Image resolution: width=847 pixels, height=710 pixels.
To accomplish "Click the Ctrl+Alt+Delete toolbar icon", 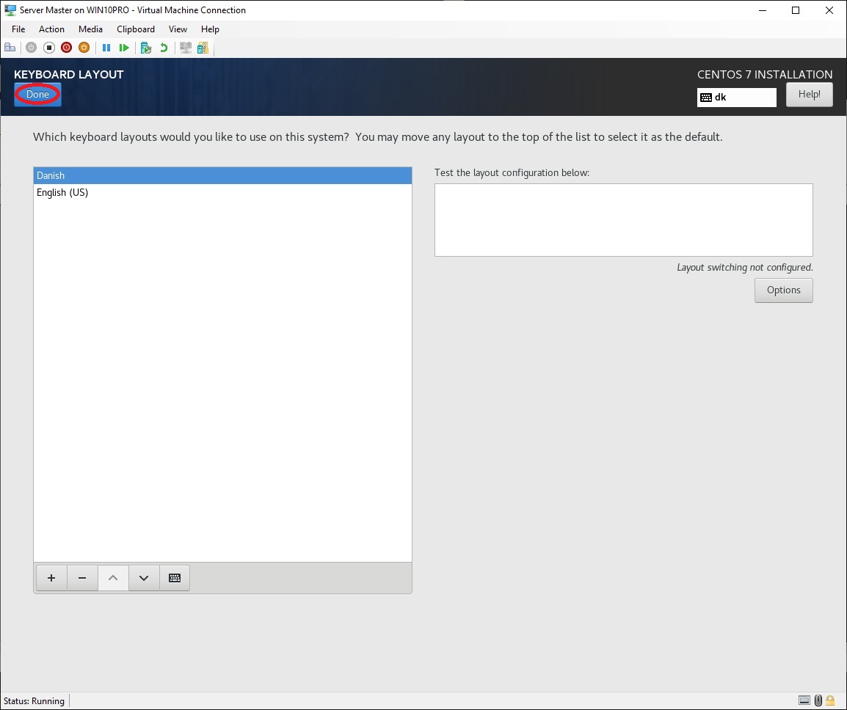I will (x=10, y=48).
